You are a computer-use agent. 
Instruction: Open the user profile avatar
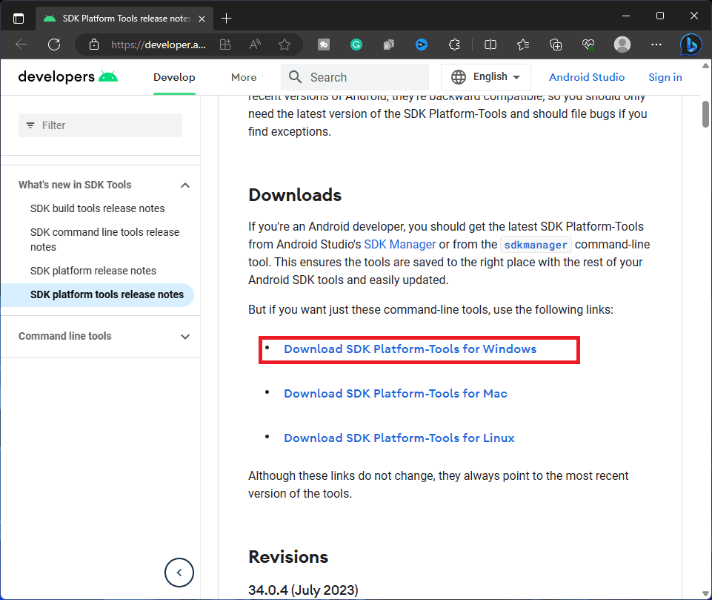click(622, 44)
